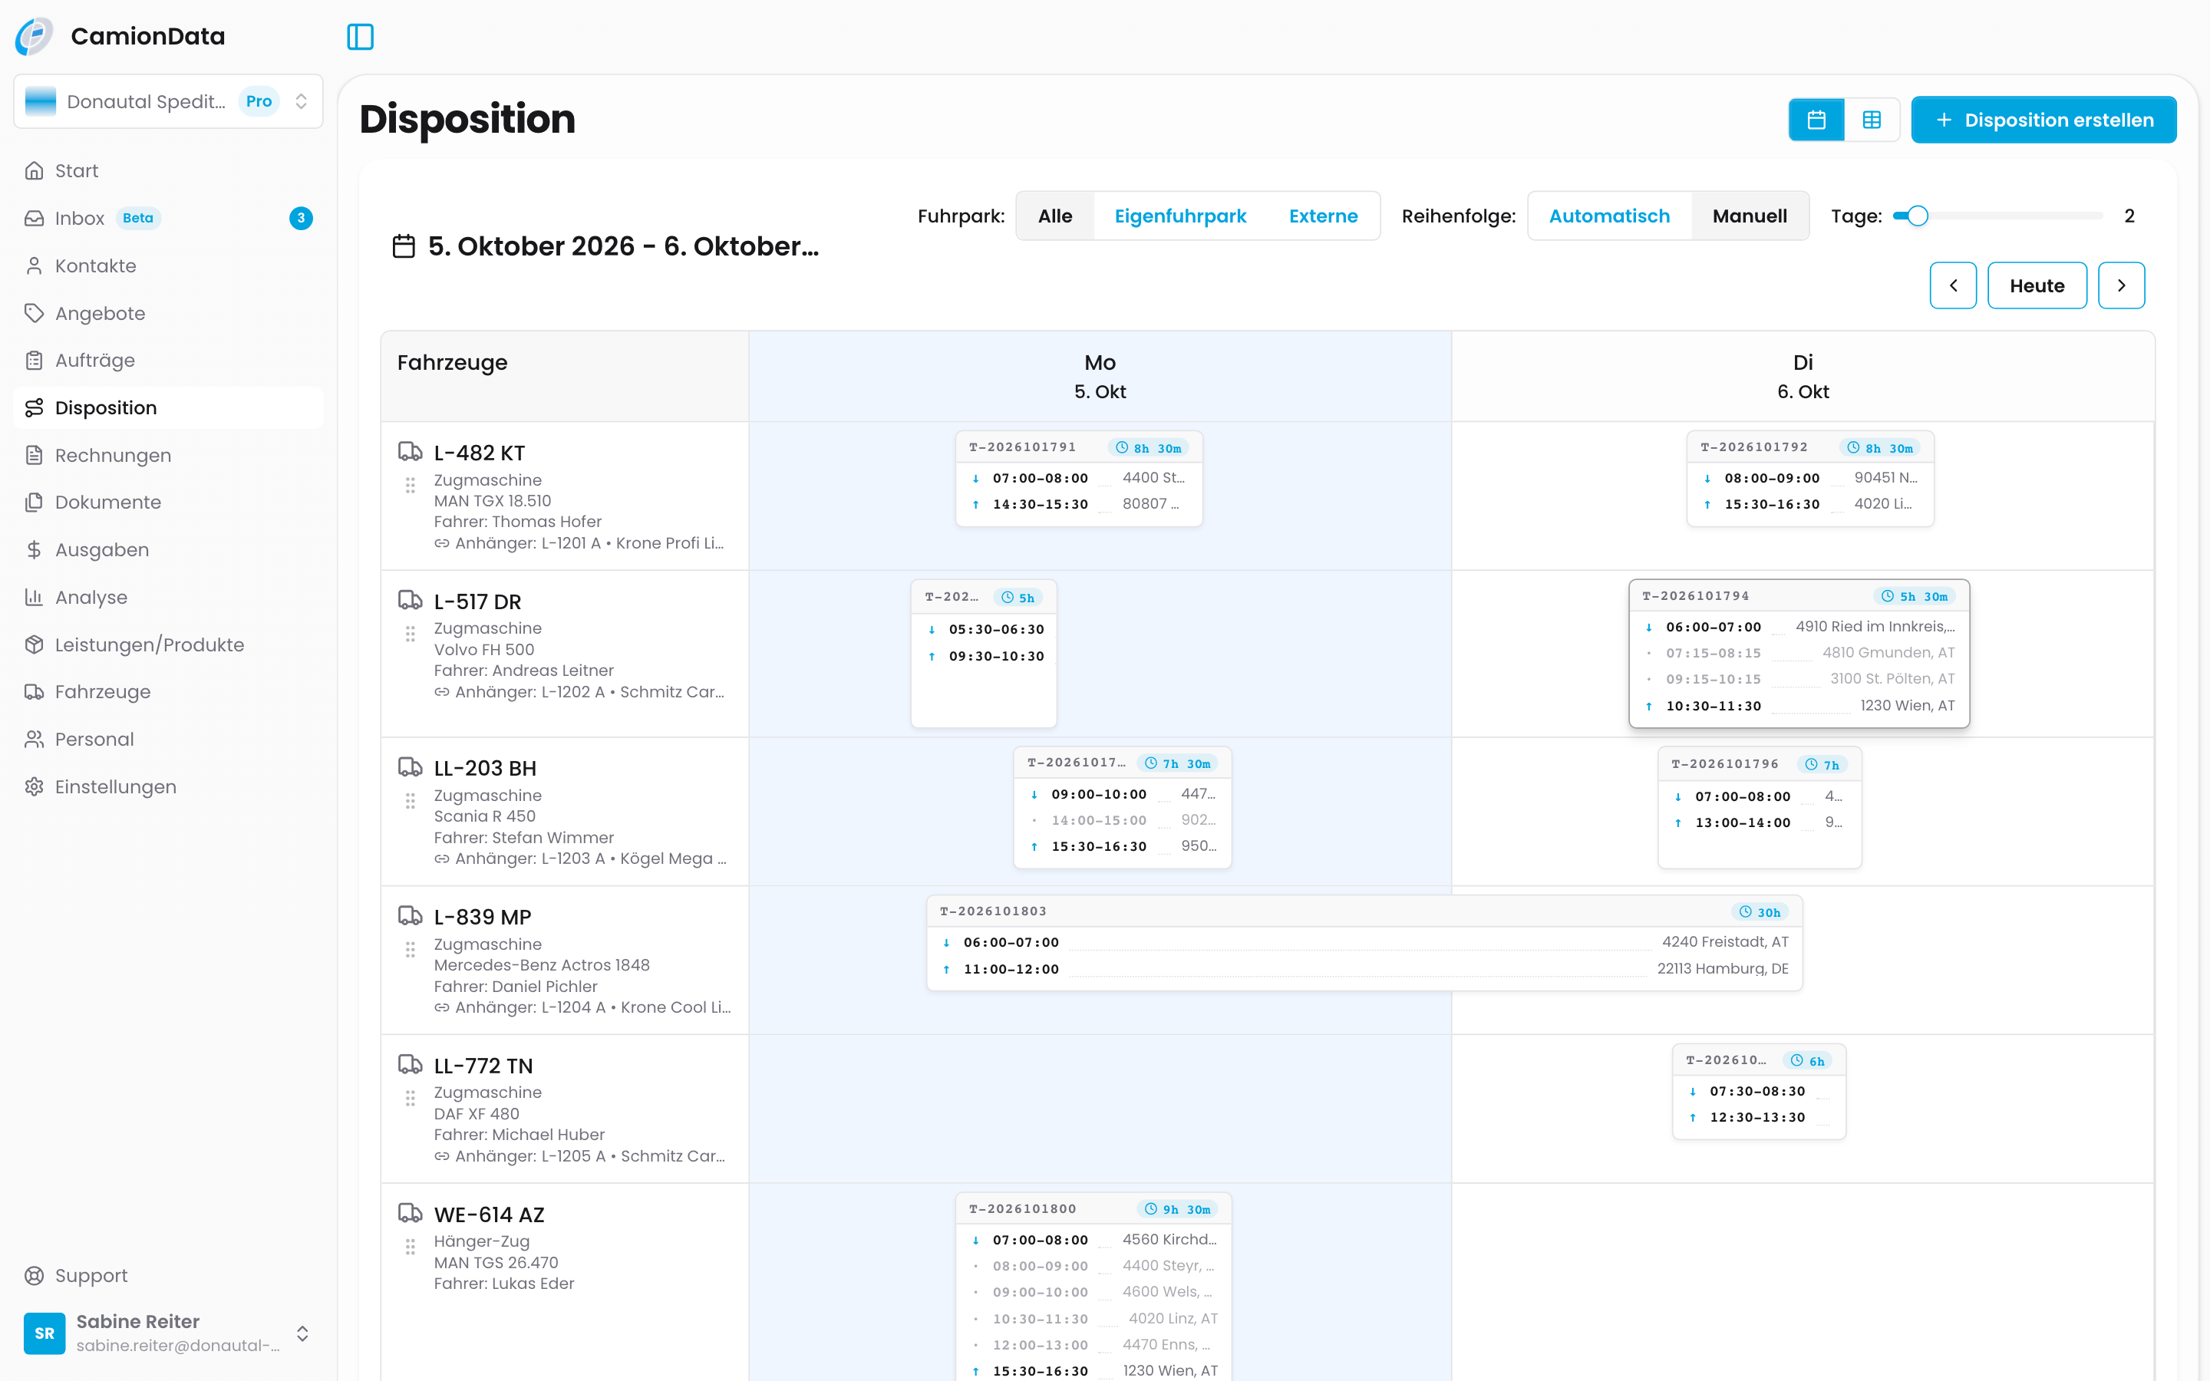The height and width of the screenshot is (1381, 2210).
Task: Open trip card T-2026101796
Action: [1759, 807]
